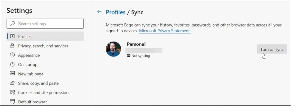The image size is (296, 112).
Task: Click the Default browser icon
Action: [12, 102]
